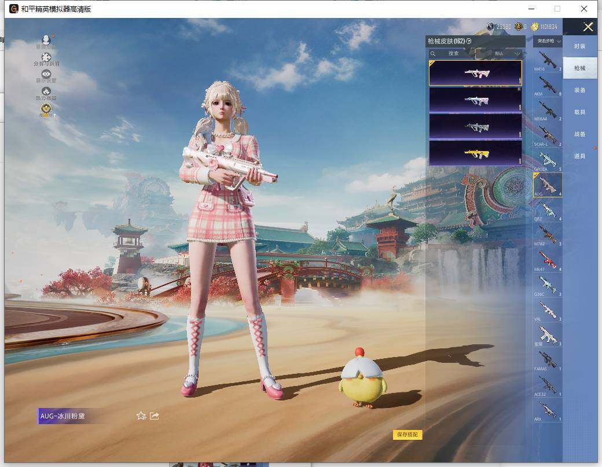
Task: Expand the 突击步枪 weapon type dropdown
Action: click(548, 41)
